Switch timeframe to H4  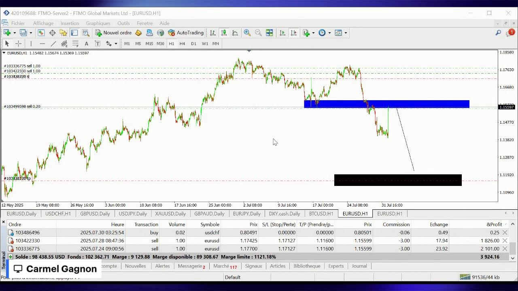[183, 44]
